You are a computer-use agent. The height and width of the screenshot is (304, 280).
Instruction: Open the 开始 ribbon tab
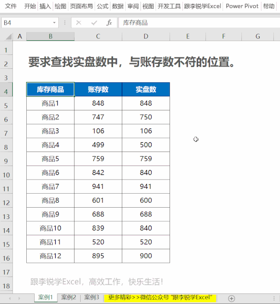30,6
